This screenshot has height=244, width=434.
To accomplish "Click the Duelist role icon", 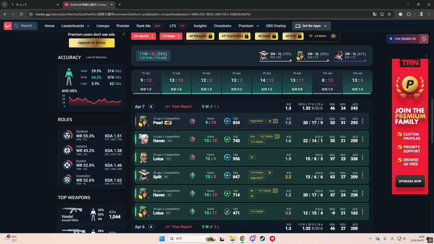I will tap(67, 165).
